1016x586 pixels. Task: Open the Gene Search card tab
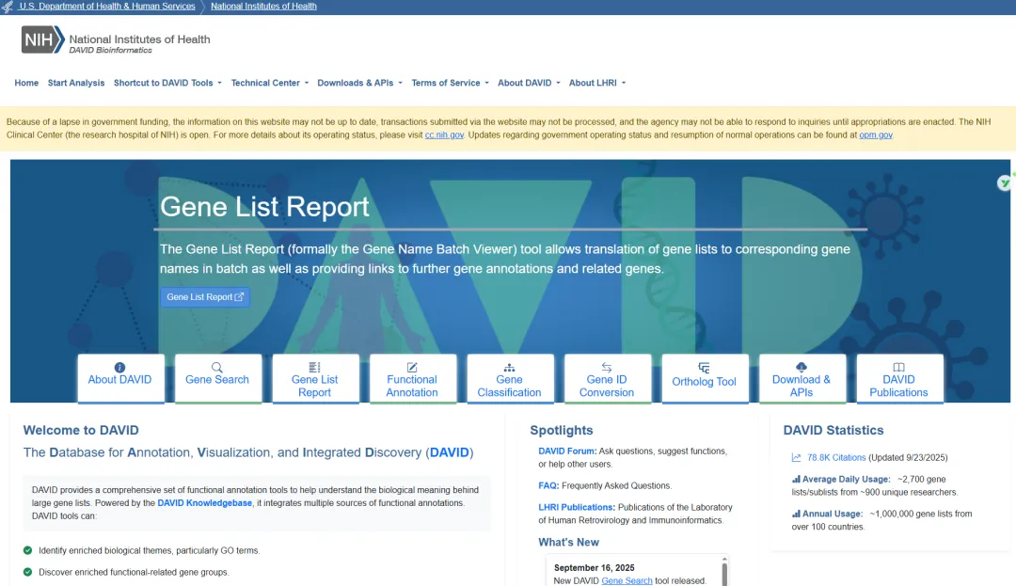pos(217,378)
